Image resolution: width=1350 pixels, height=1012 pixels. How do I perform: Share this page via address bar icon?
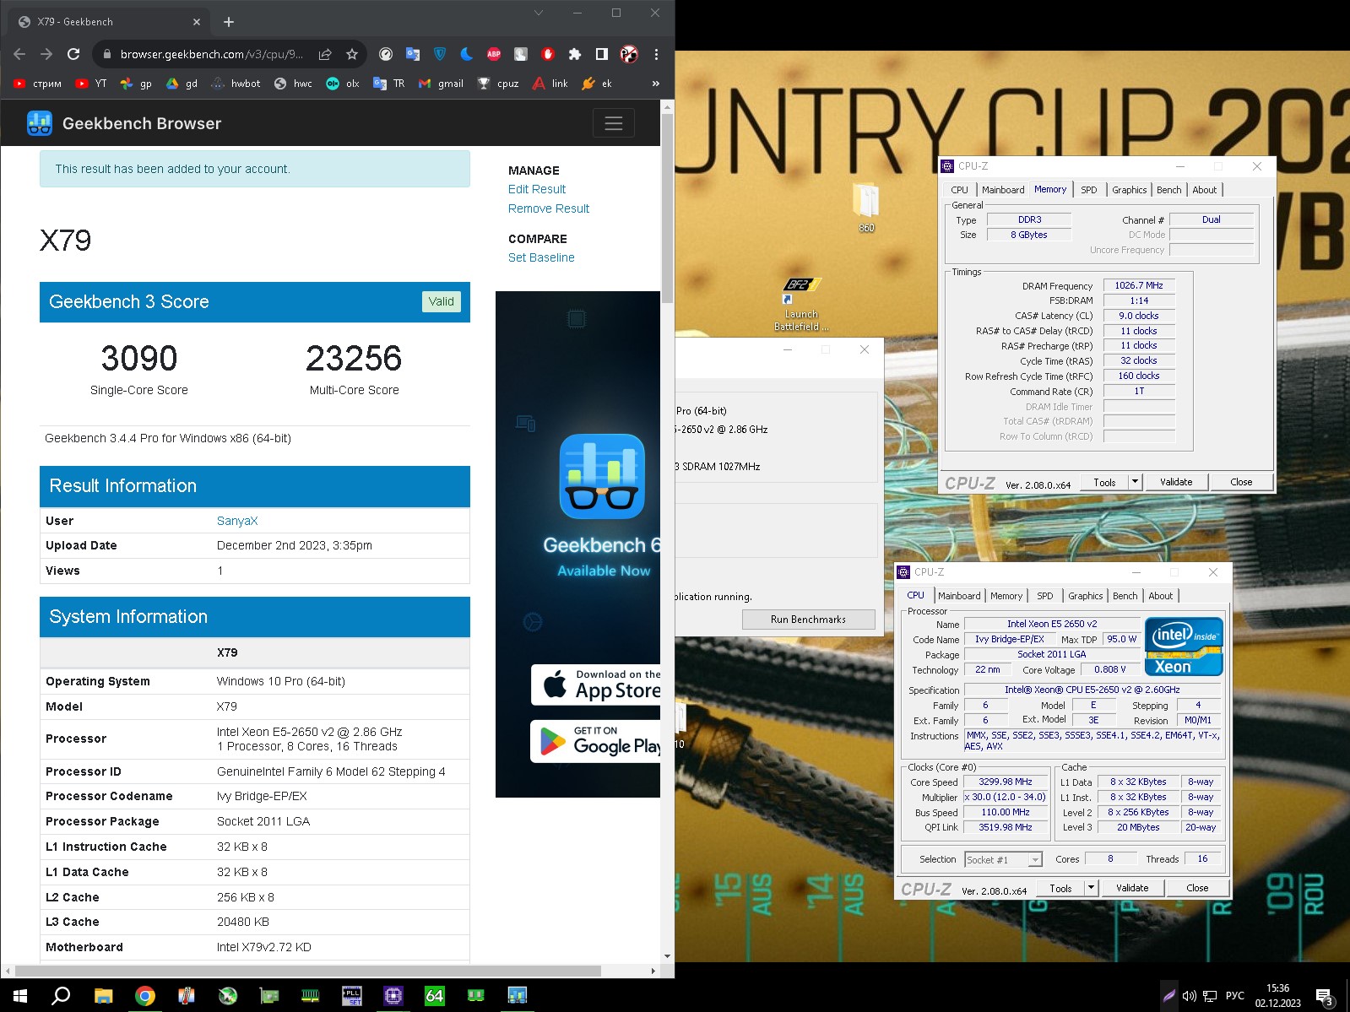click(x=325, y=54)
